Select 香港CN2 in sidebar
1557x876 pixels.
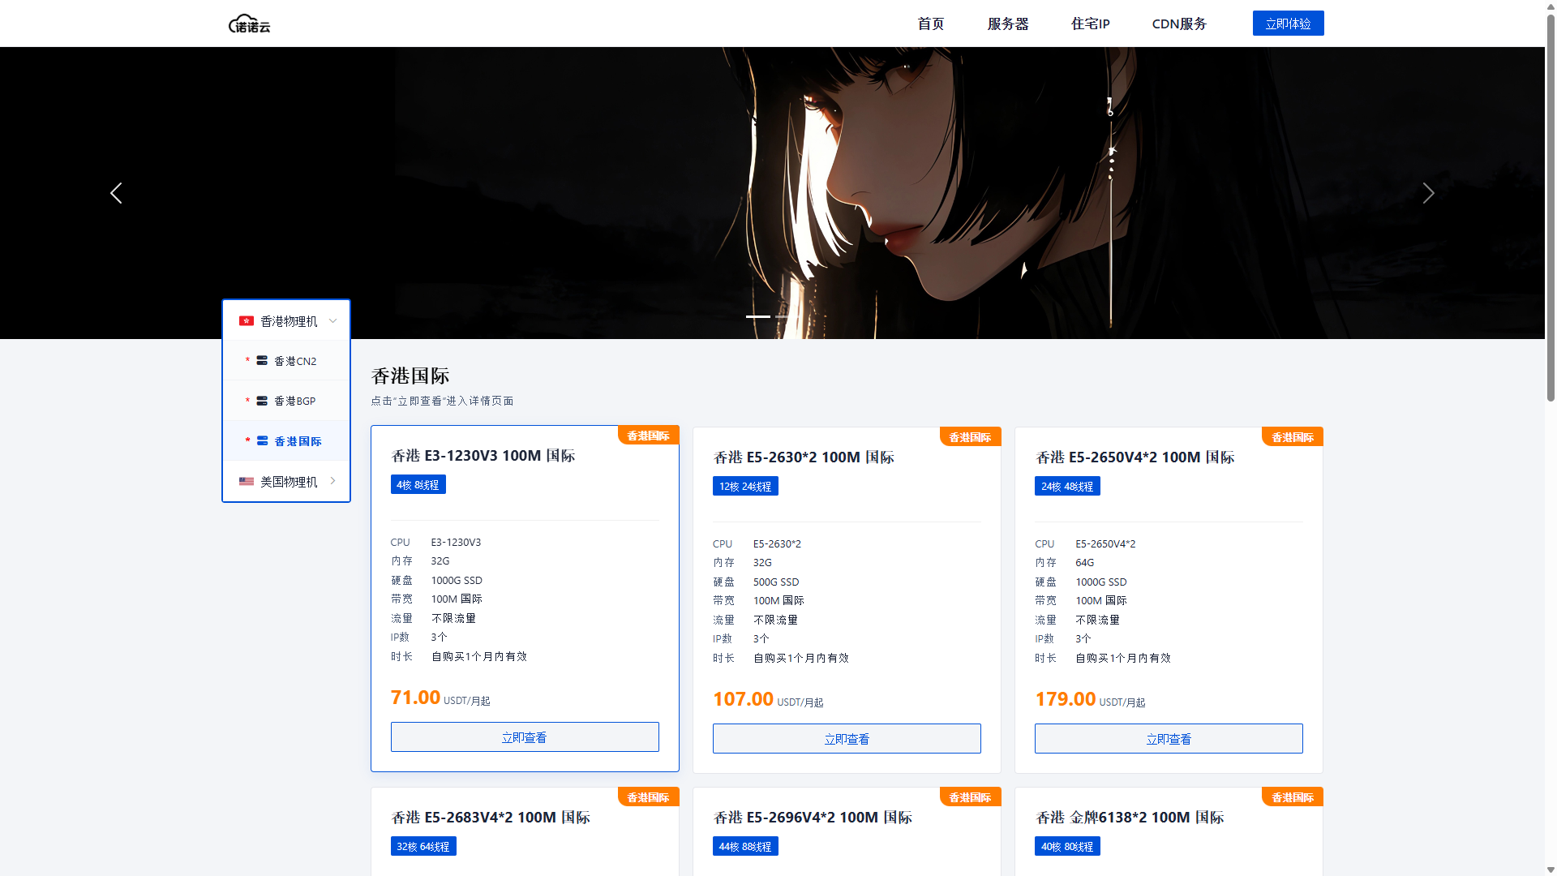286,361
